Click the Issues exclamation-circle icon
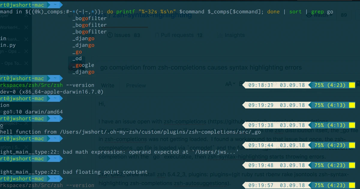The image size is (360, 189). [x=110, y=35]
